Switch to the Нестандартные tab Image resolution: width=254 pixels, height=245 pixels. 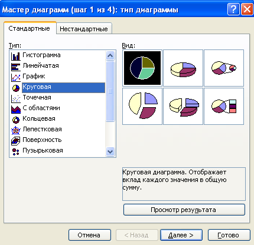coord(84,29)
